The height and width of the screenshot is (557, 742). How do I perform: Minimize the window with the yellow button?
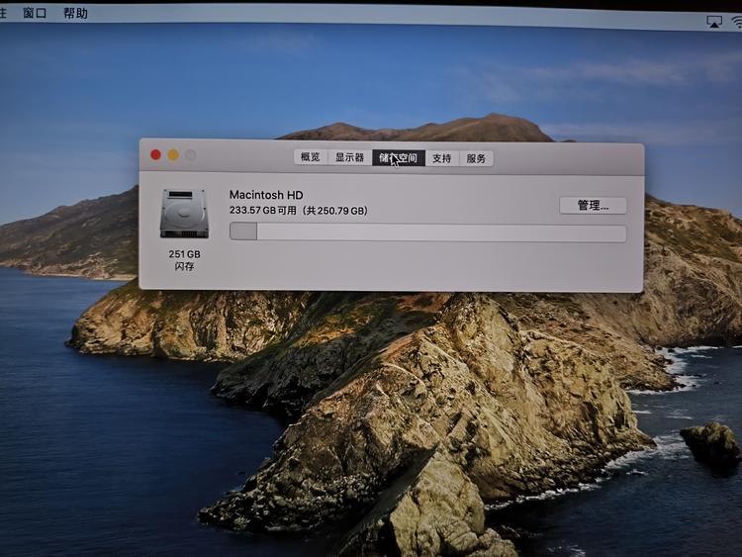click(173, 154)
